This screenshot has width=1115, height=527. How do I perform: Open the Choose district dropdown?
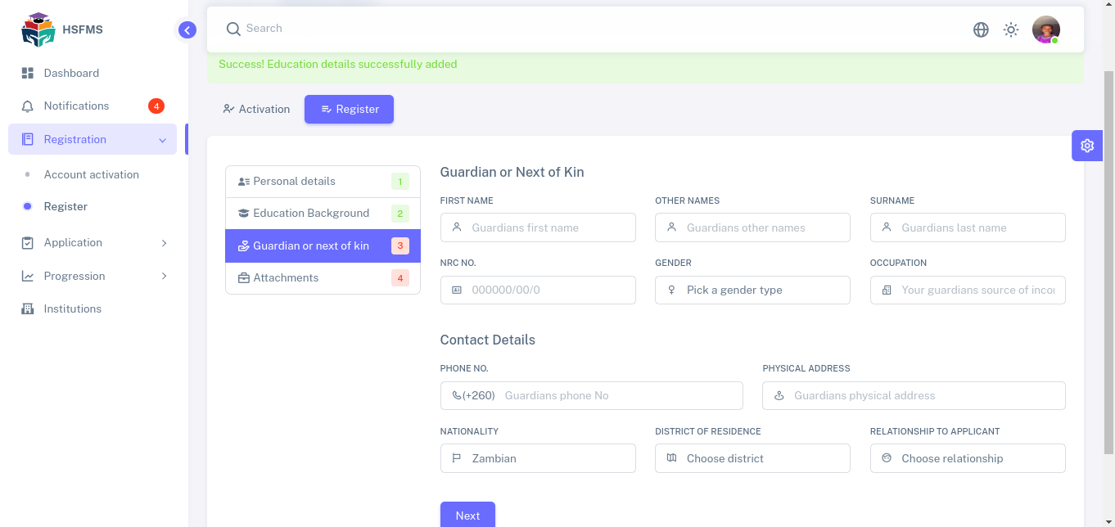point(752,459)
